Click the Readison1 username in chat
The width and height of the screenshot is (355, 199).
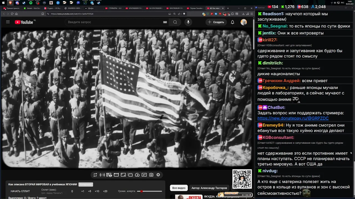(273, 14)
